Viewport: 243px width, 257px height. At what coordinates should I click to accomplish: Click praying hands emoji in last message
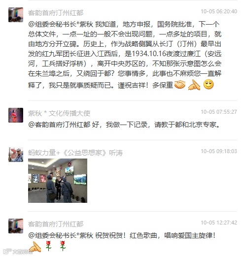[x=35, y=247]
